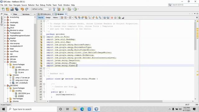The width and height of the screenshot is (199, 112).
Task: Click the Debug Project toolbar icon
Action: [x=69, y=9]
